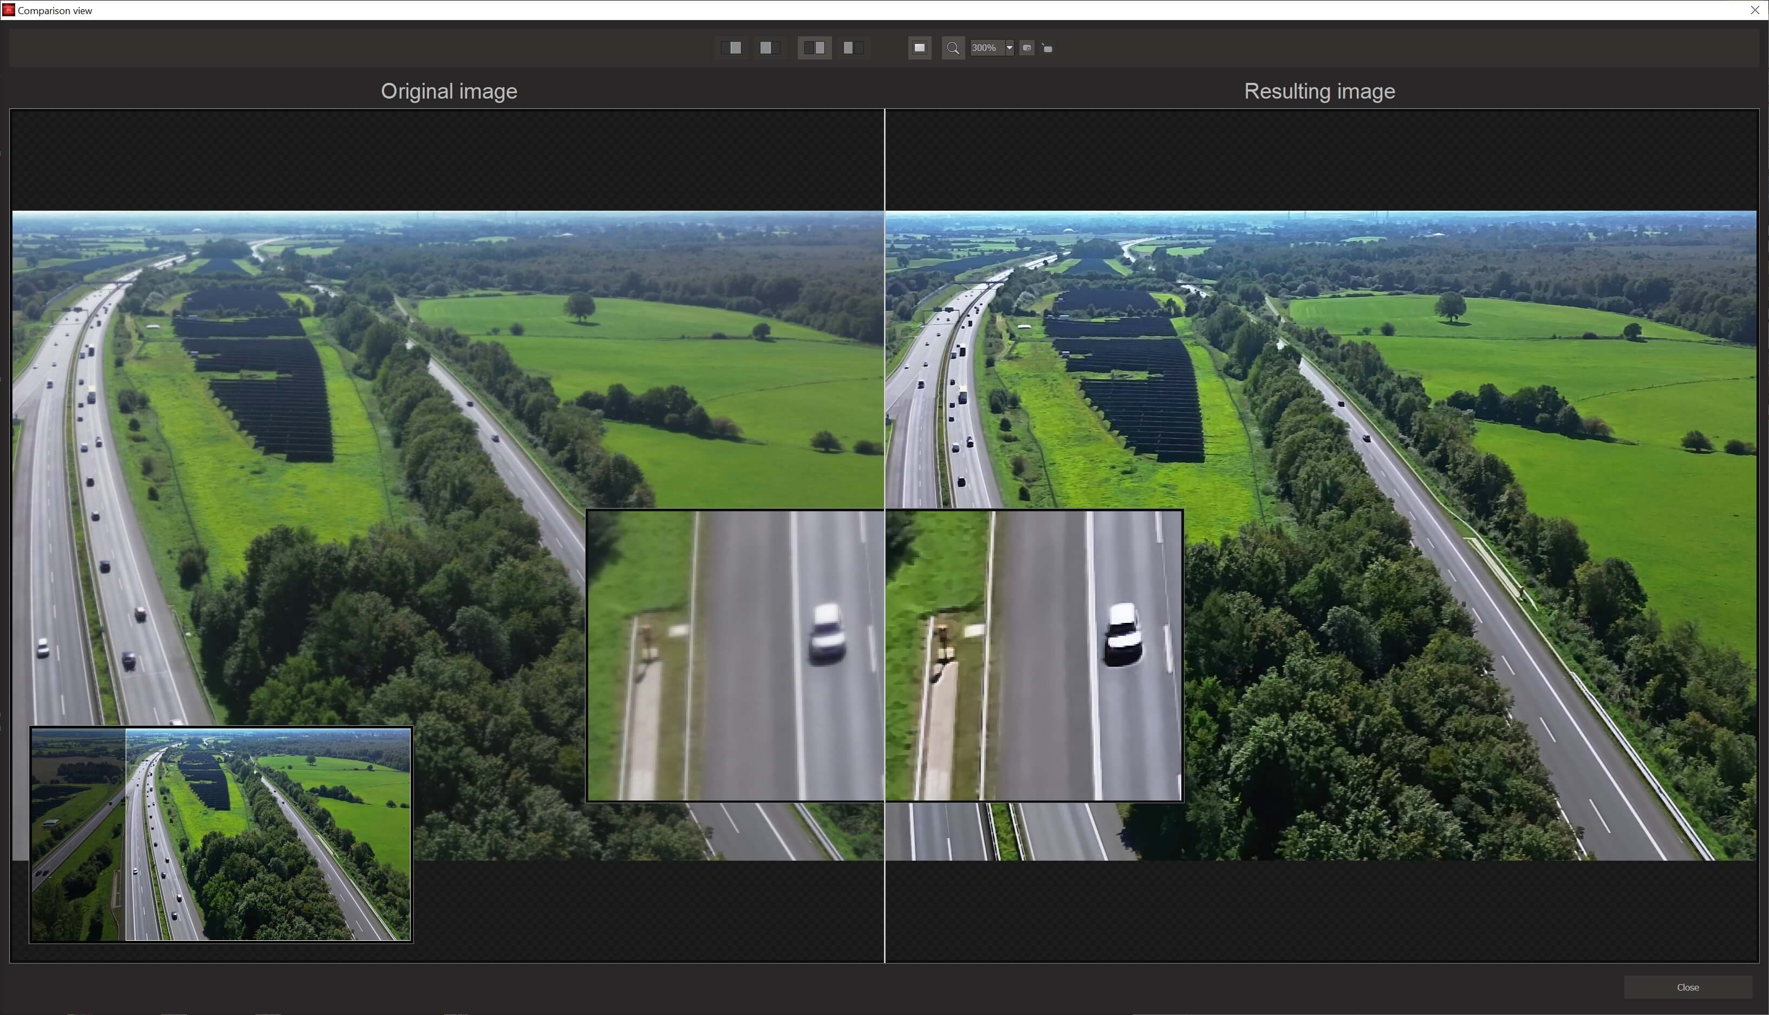The width and height of the screenshot is (1769, 1015).
Task: Click the magnifier zoom tool icon
Action: coord(953,48)
